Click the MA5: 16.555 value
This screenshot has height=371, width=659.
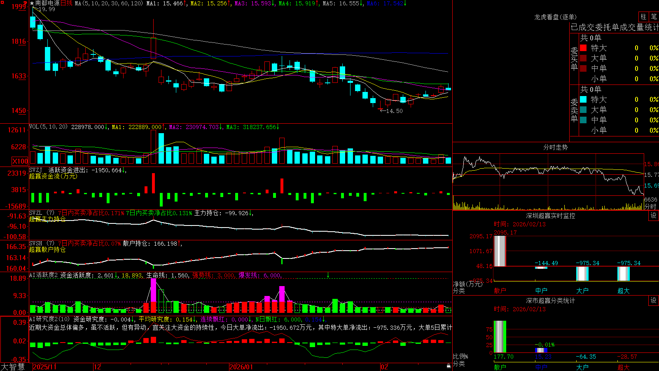[x=341, y=3]
